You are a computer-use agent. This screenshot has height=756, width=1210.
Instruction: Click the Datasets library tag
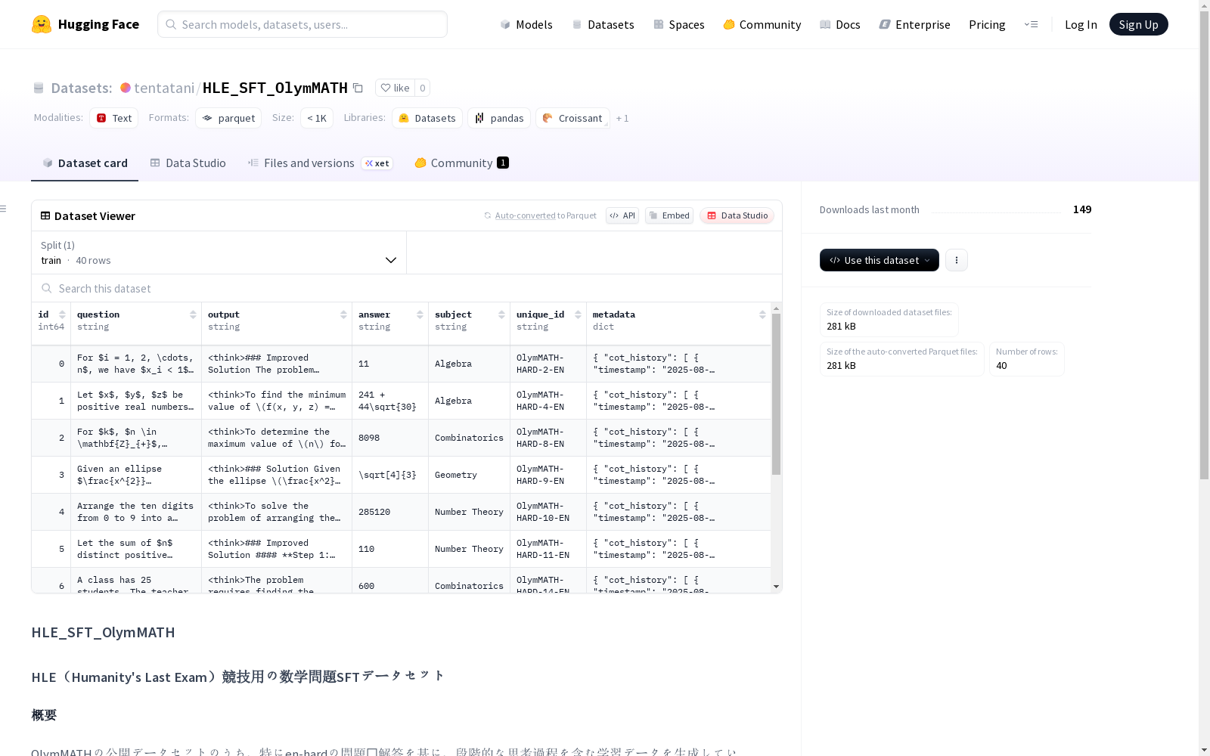tap(427, 118)
